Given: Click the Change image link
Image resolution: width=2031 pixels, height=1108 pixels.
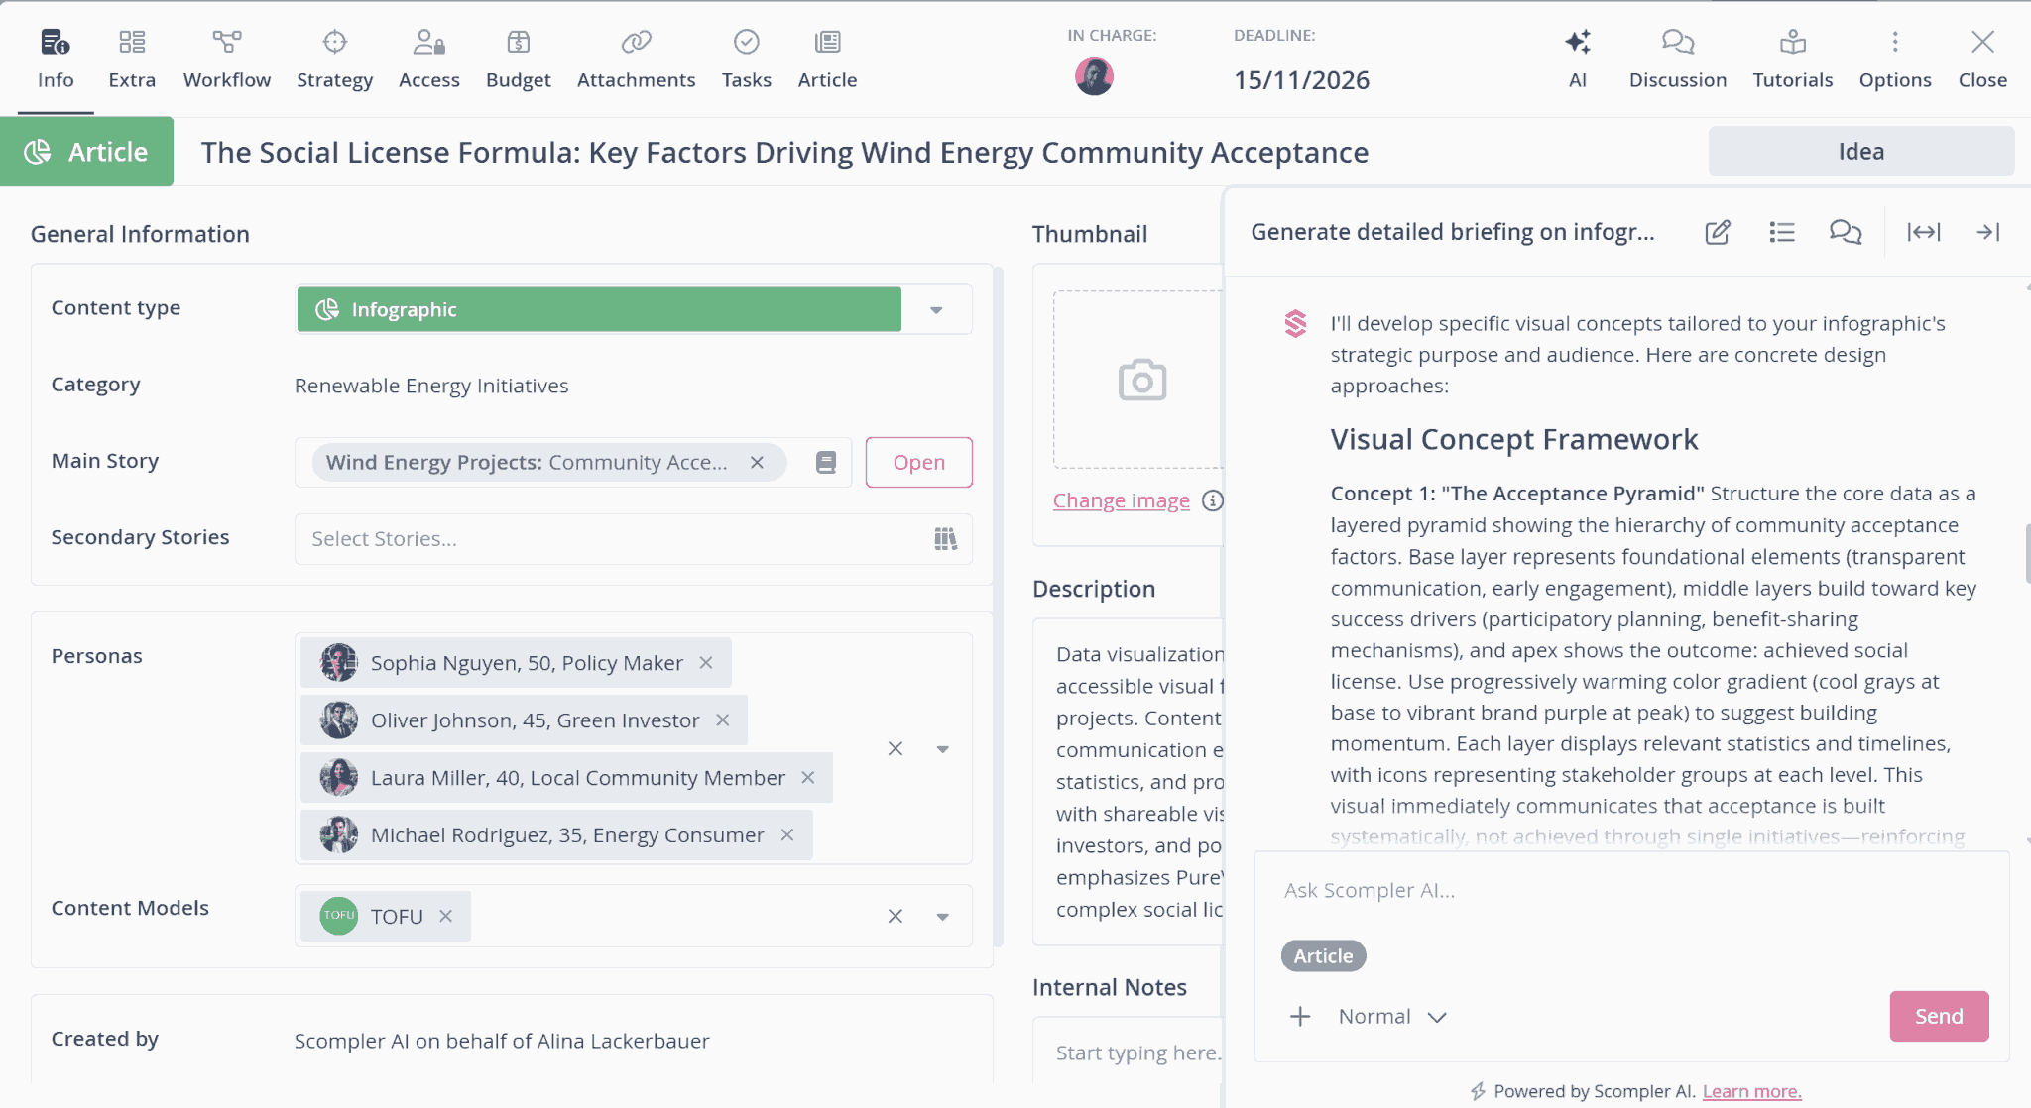Looking at the screenshot, I should point(1121,500).
